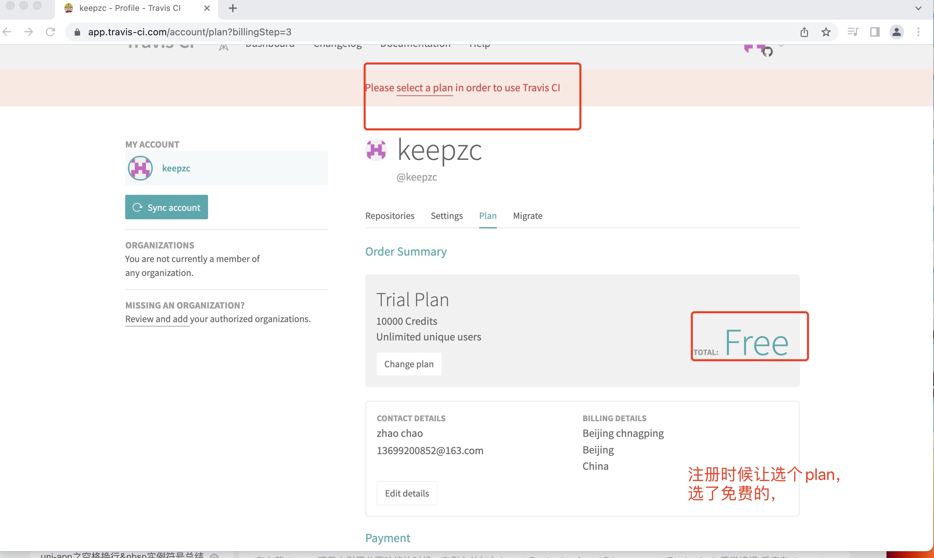The image size is (934, 558).
Task: Click the sync account circular arrow icon
Action: 138,207
